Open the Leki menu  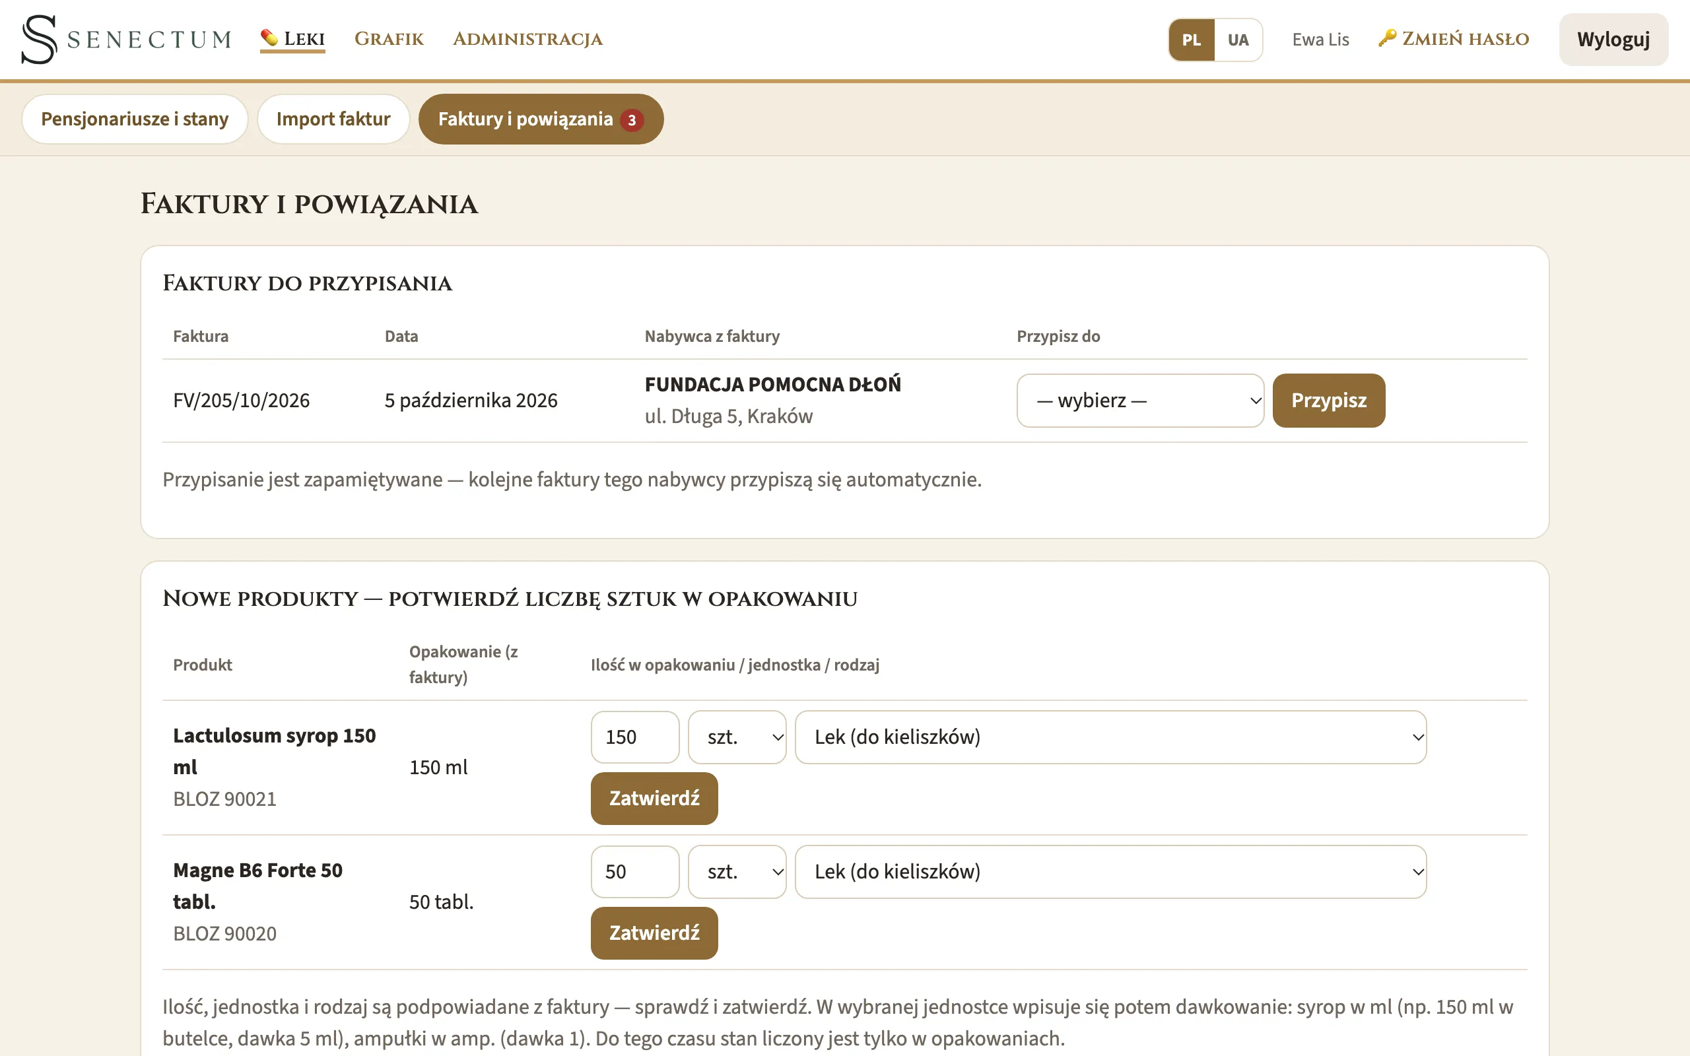(x=292, y=39)
